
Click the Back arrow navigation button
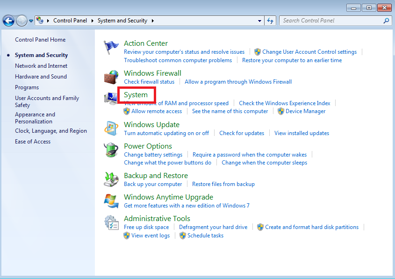click(x=8, y=21)
